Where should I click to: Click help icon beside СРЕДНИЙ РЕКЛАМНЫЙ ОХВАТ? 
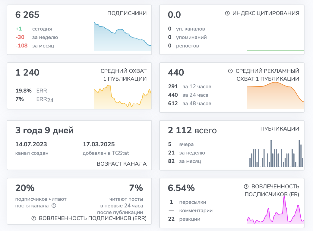point(230,71)
